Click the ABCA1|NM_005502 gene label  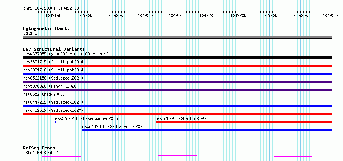pos(40,153)
